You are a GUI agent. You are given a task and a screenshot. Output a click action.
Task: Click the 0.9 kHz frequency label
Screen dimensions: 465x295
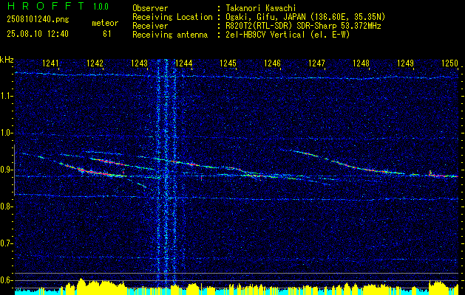point(6,170)
